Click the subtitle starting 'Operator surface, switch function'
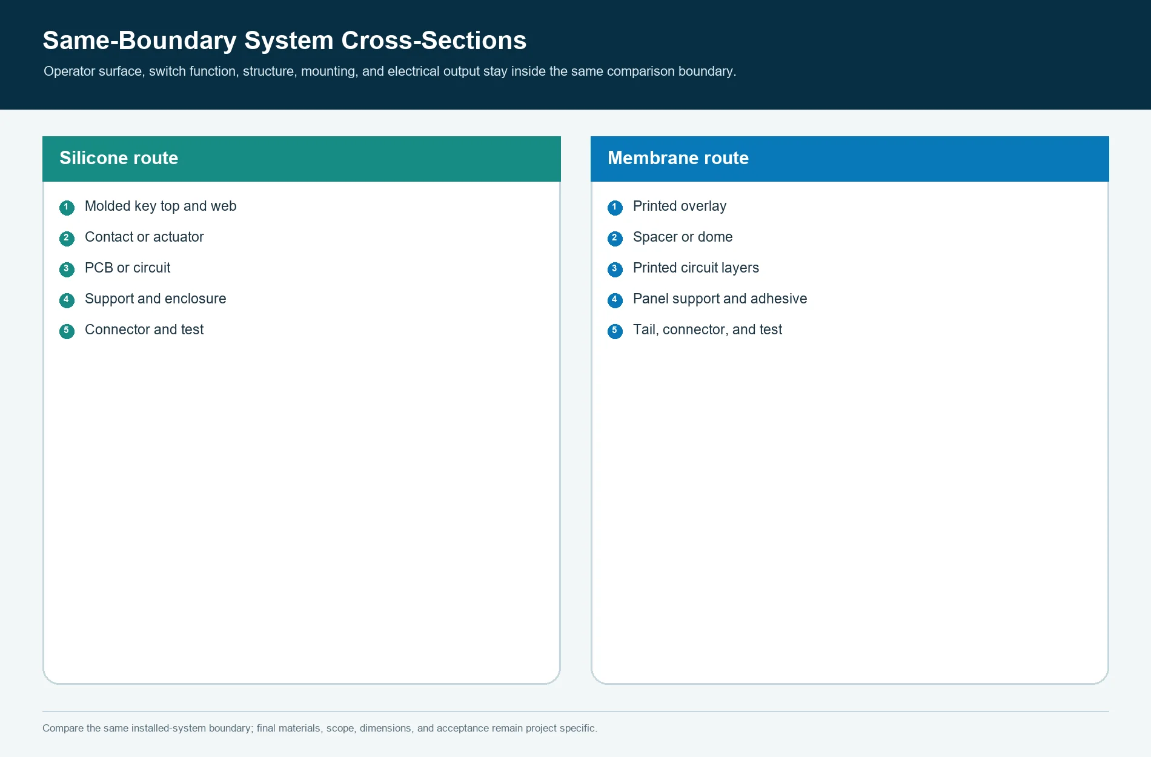The width and height of the screenshot is (1151, 757). click(x=390, y=71)
